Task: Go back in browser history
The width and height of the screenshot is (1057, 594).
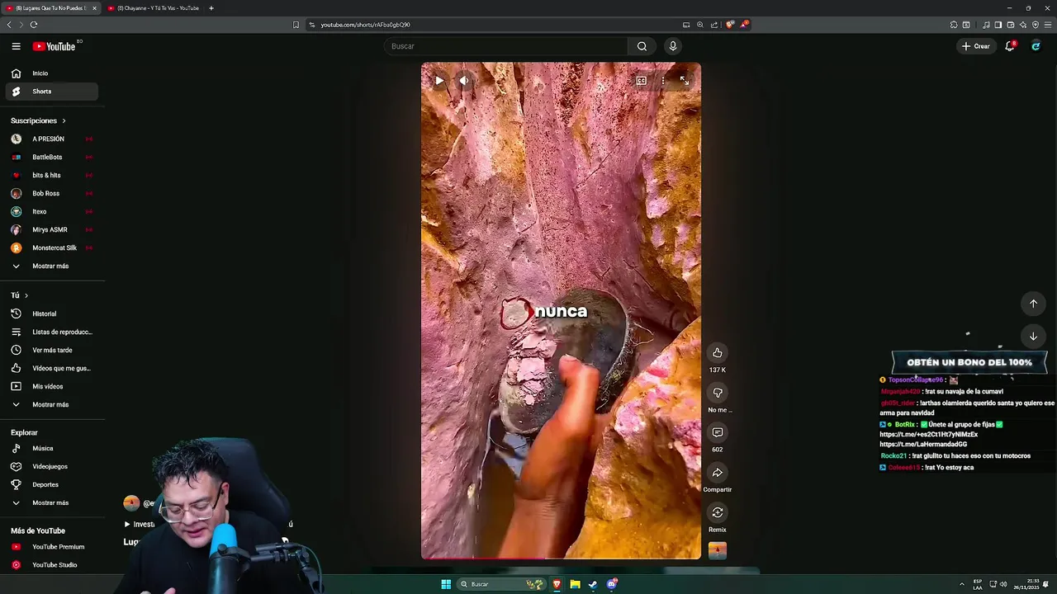Action: point(9,25)
